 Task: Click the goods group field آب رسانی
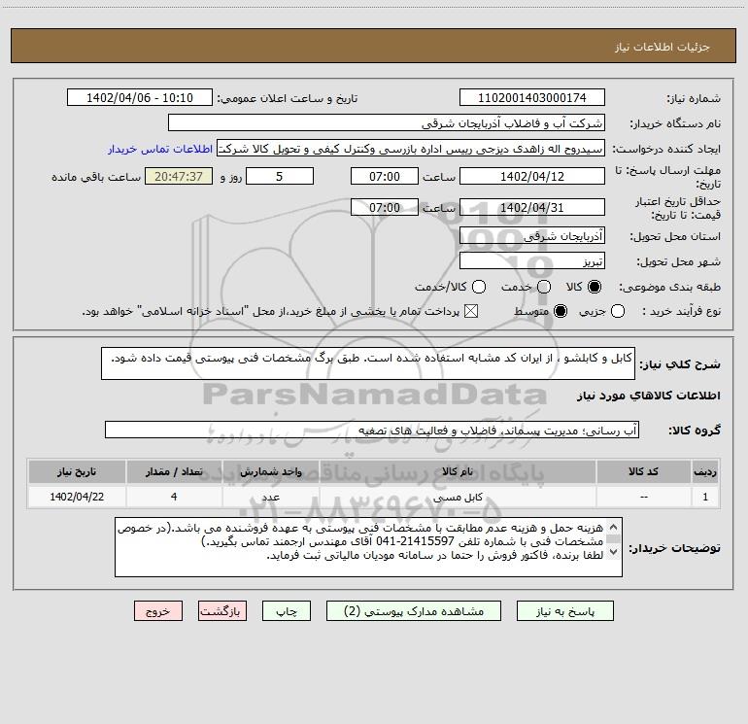[372, 430]
